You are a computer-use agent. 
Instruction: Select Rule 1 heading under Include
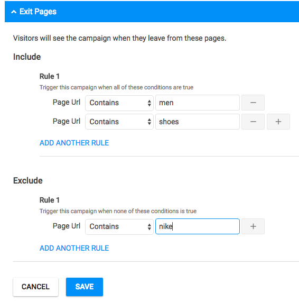[x=50, y=76]
